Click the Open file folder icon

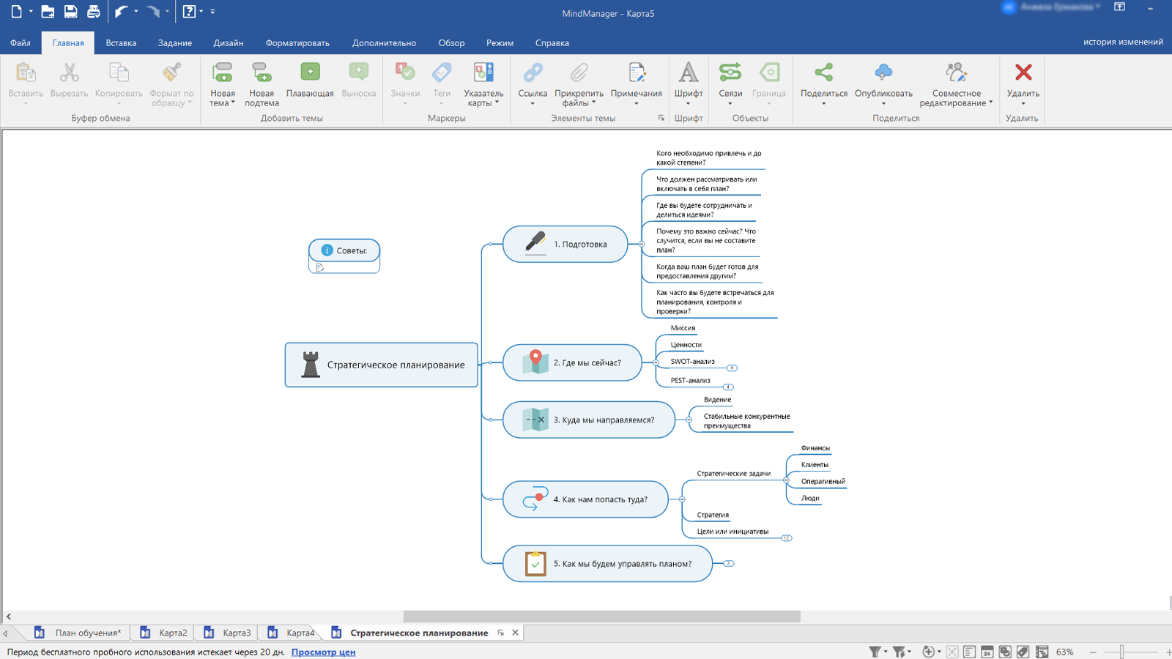click(x=48, y=12)
